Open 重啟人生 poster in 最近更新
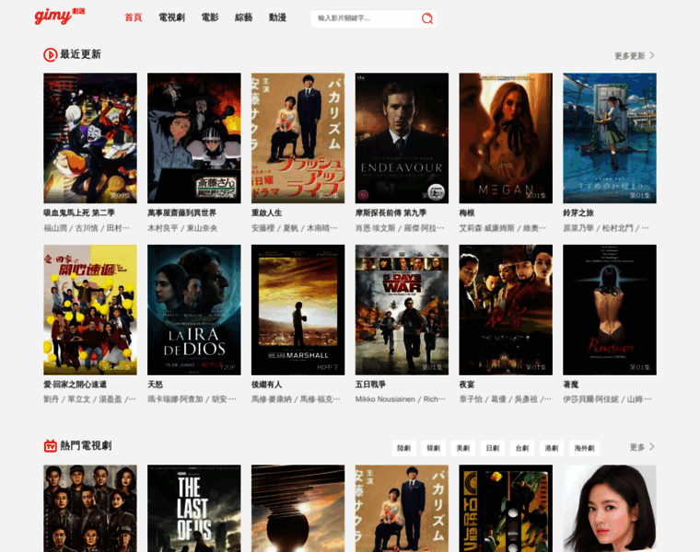Viewport: 700px width, 552px height. (297, 138)
